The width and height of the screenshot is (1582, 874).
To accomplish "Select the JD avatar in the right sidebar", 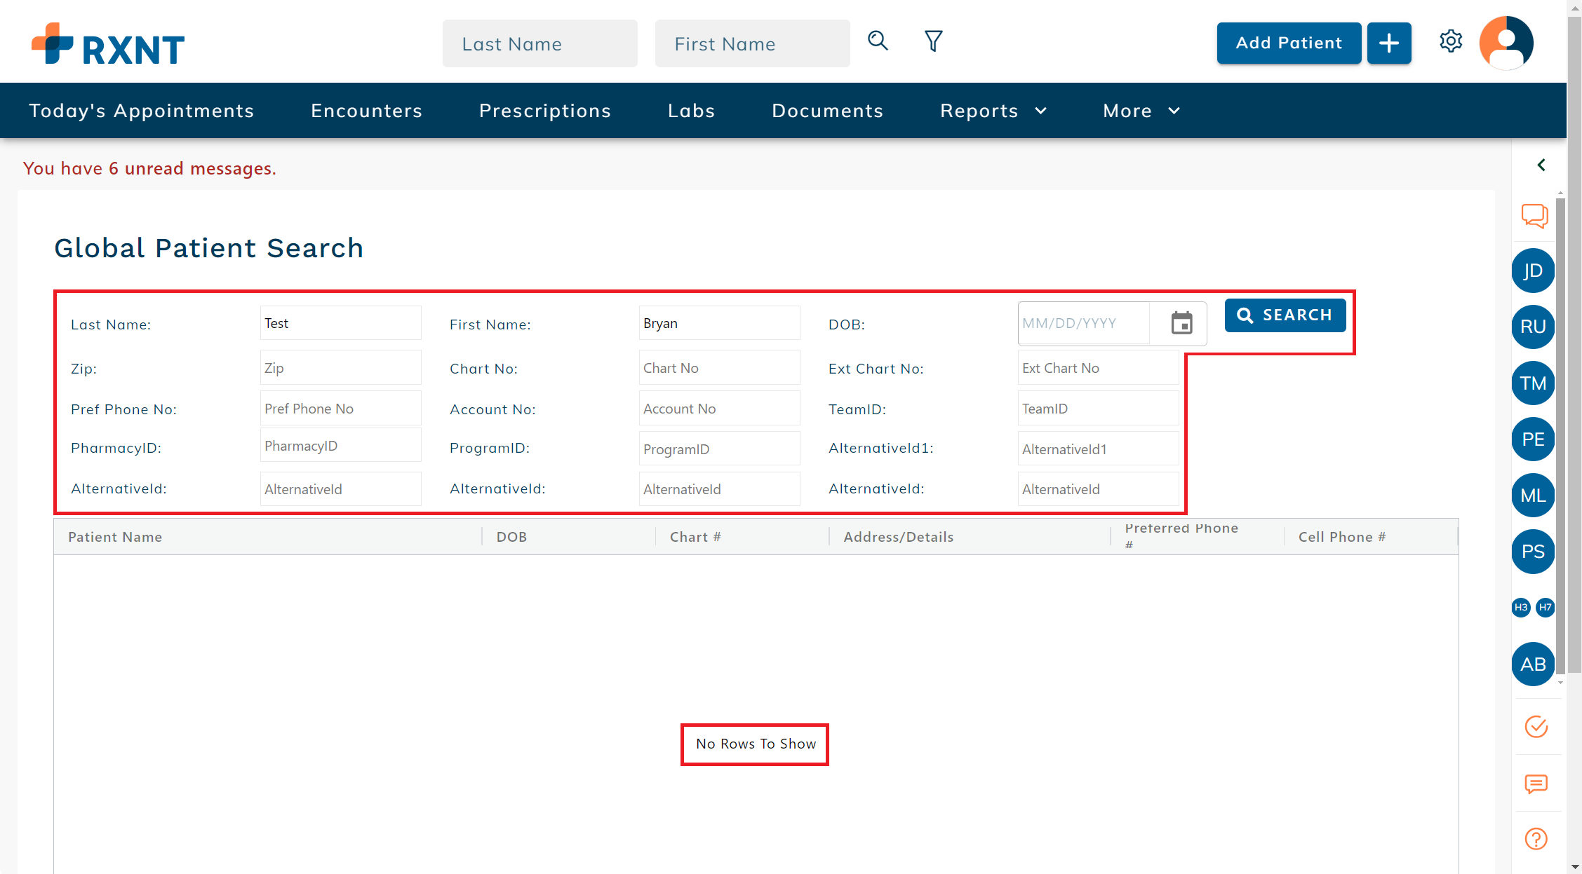I will coord(1533,271).
